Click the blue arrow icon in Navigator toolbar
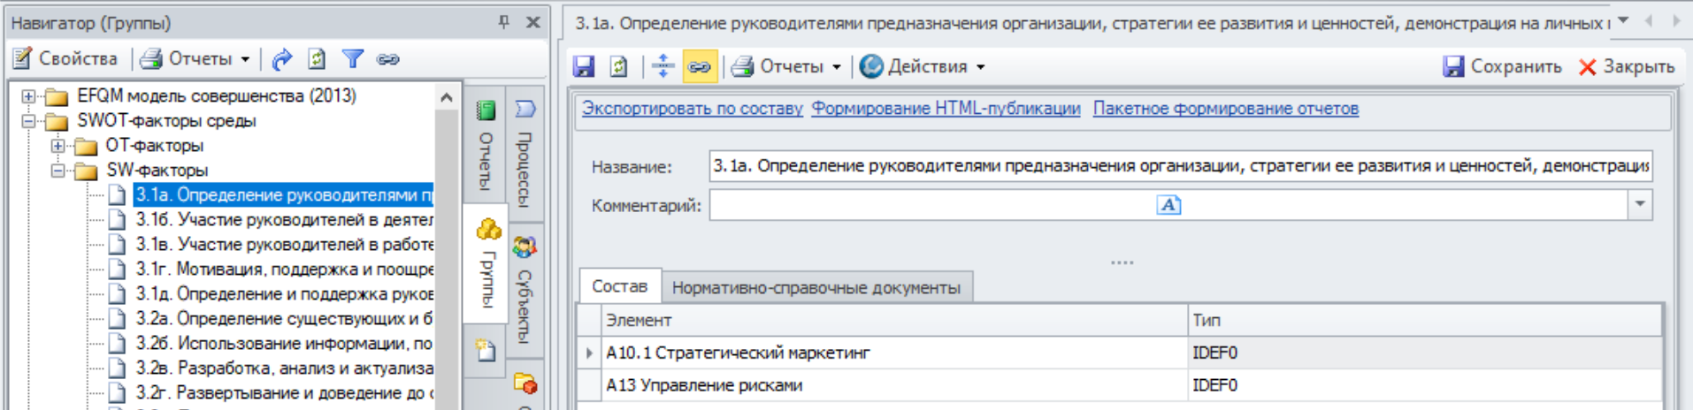The width and height of the screenshot is (1693, 410). (281, 59)
